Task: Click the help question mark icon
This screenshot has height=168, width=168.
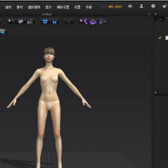Action: [x=153, y=6]
